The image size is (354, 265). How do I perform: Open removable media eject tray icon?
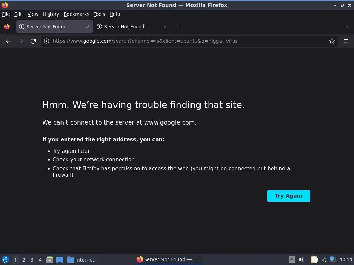pyautogui.click(x=292, y=259)
